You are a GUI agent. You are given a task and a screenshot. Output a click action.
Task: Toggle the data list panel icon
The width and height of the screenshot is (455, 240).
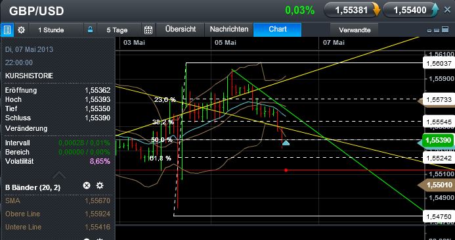[7, 30]
